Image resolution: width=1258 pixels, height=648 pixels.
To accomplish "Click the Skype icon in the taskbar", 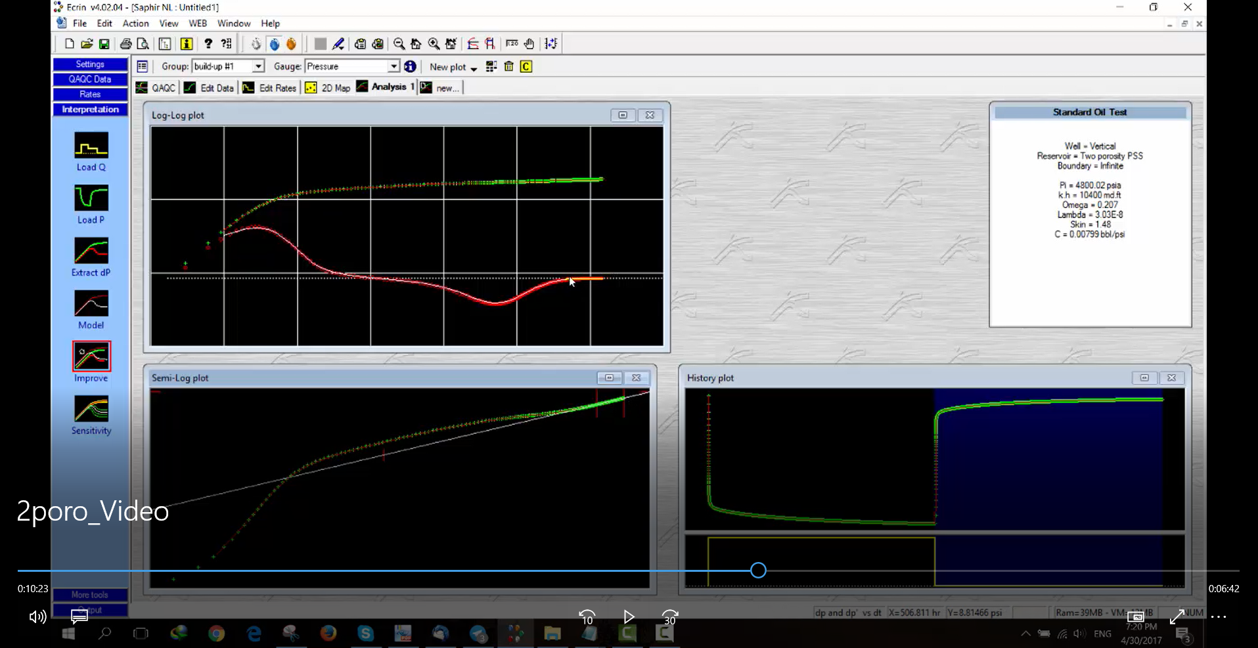I will click(x=365, y=634).
